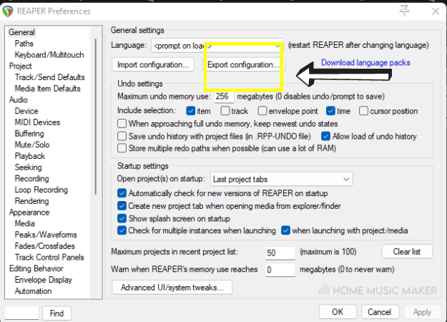447x322 pixels.
Task: Open the Seeking page
Action: coord(28,167)
